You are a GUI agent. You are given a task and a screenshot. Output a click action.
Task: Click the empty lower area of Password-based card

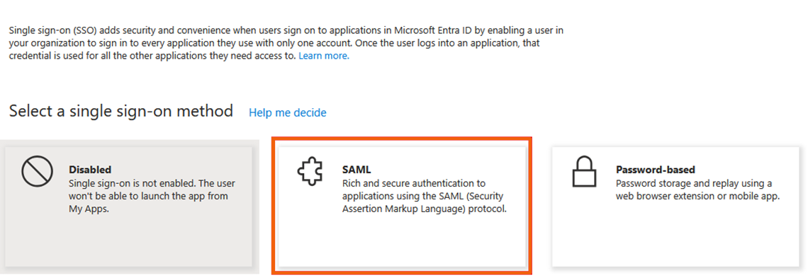(675, 236)
